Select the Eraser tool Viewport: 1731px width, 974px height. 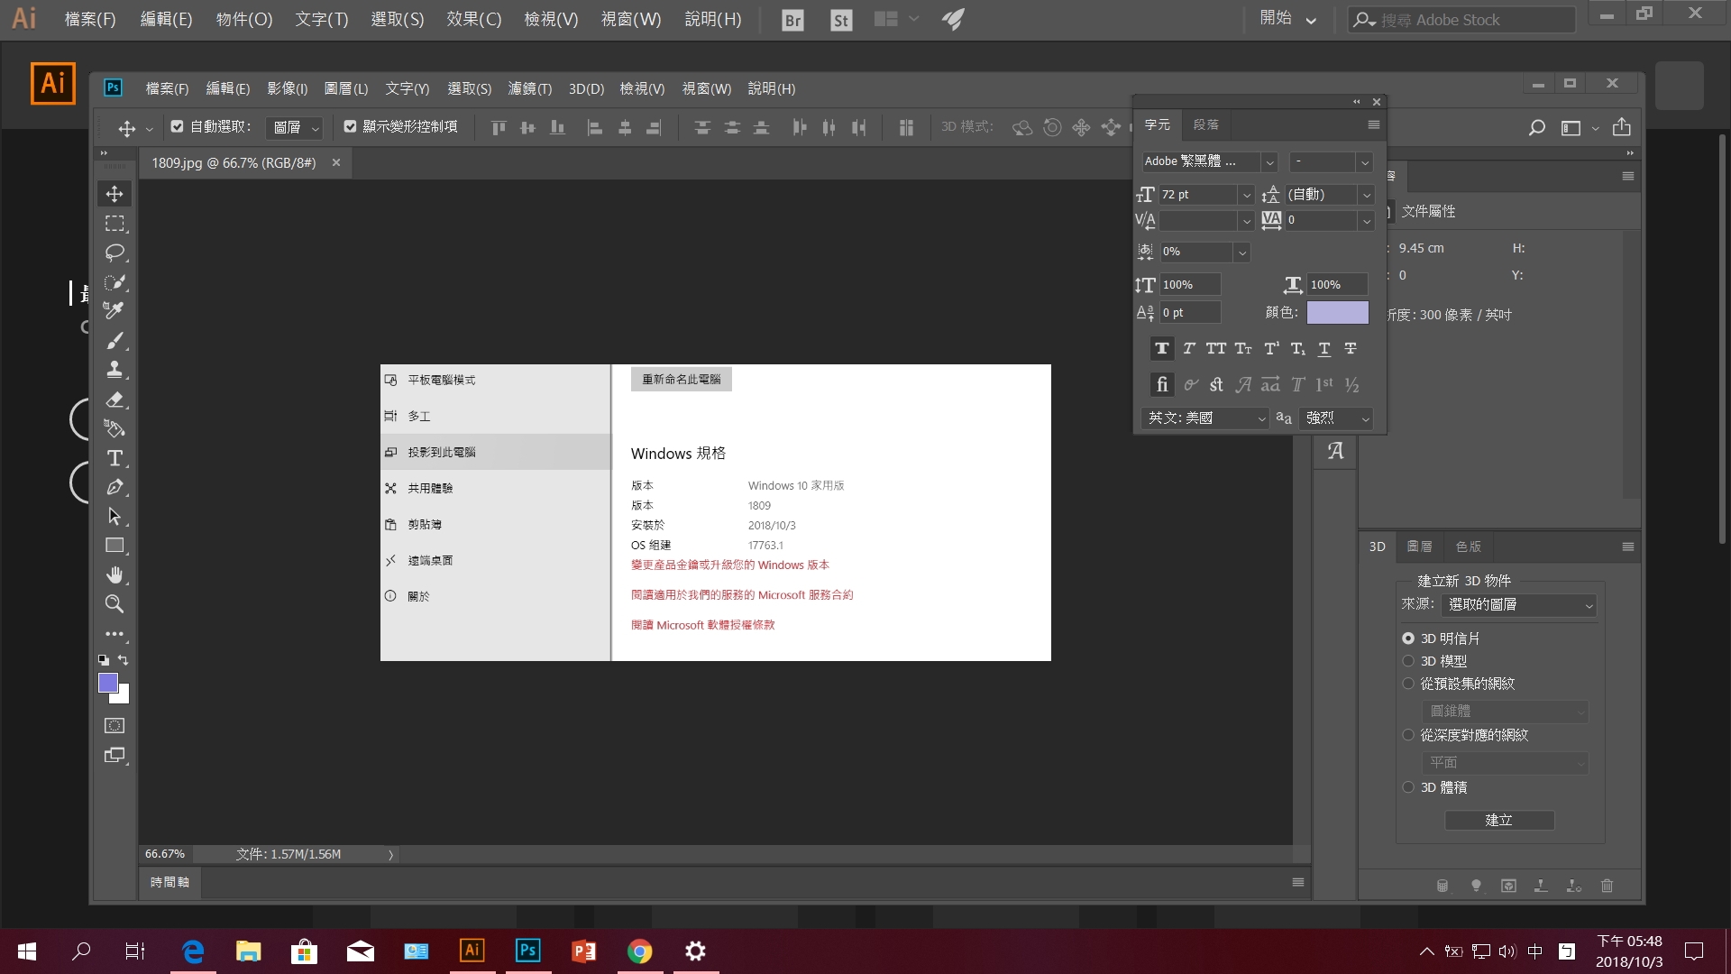point(114,399)
